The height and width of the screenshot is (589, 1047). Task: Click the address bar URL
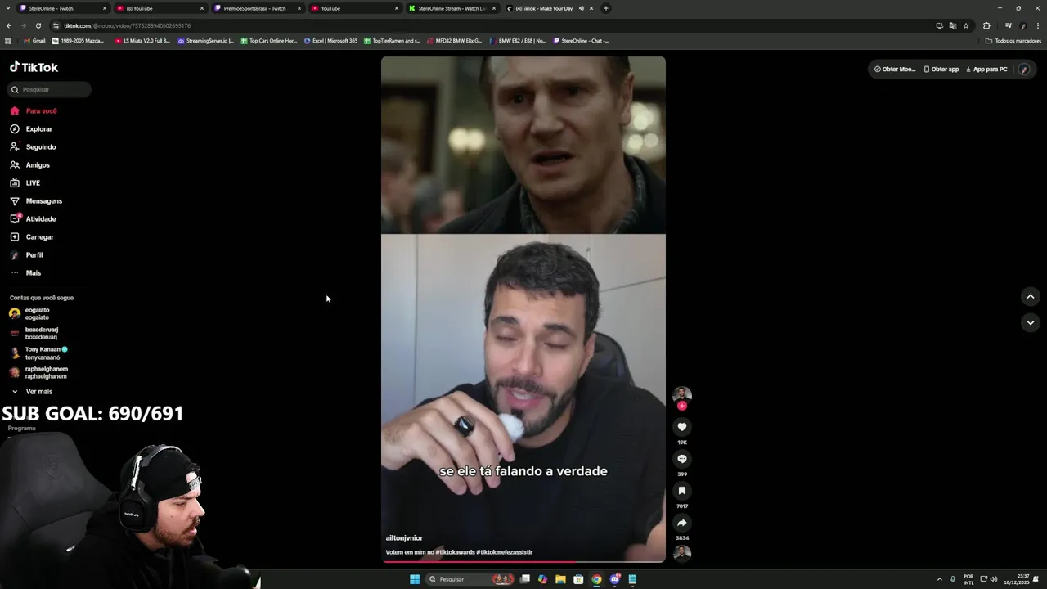[x=127, y=25]
